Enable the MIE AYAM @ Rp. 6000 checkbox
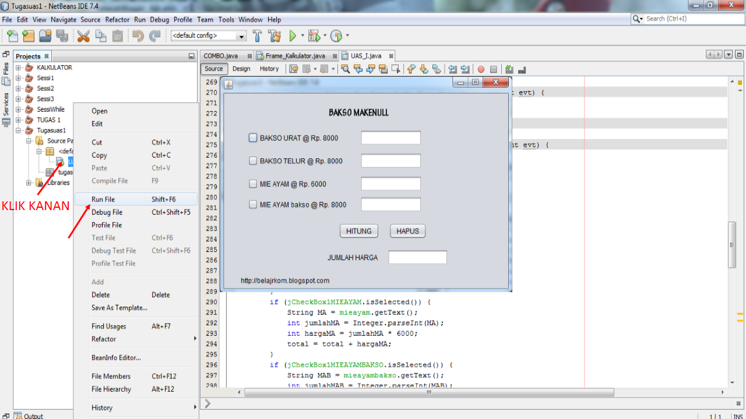Viewport: 746px width, 419px height. pyautogui.click(x=253, y=183)
